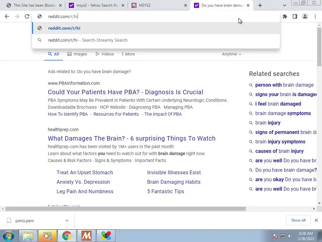Open Chrome's three-dot menu
Screen dimensions: 322x242
pos(315,16)
